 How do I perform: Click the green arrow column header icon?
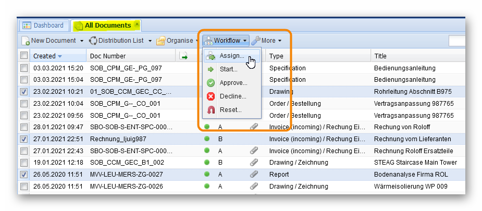183,56
